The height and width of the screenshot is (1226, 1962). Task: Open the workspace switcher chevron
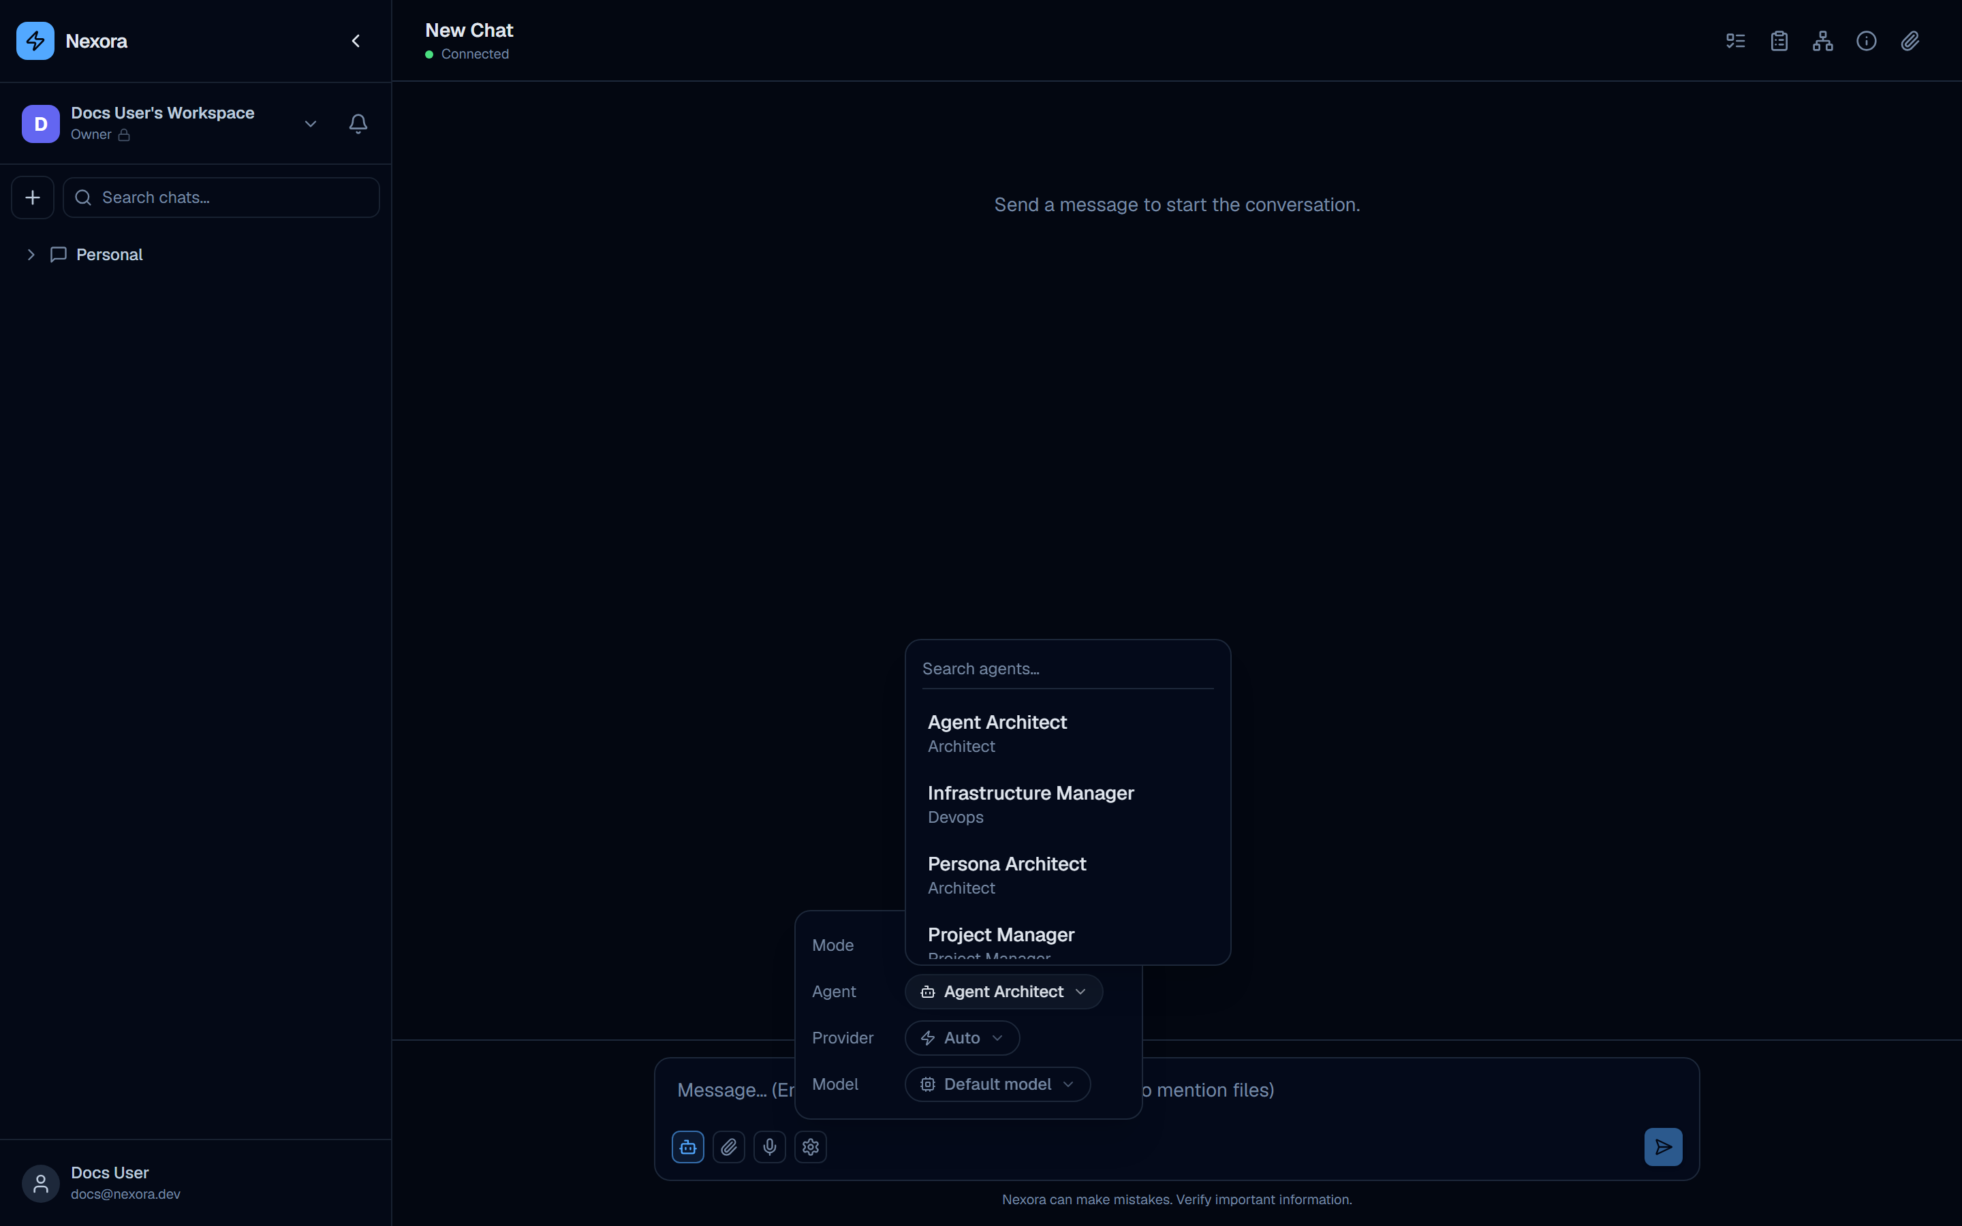(311, 123)
